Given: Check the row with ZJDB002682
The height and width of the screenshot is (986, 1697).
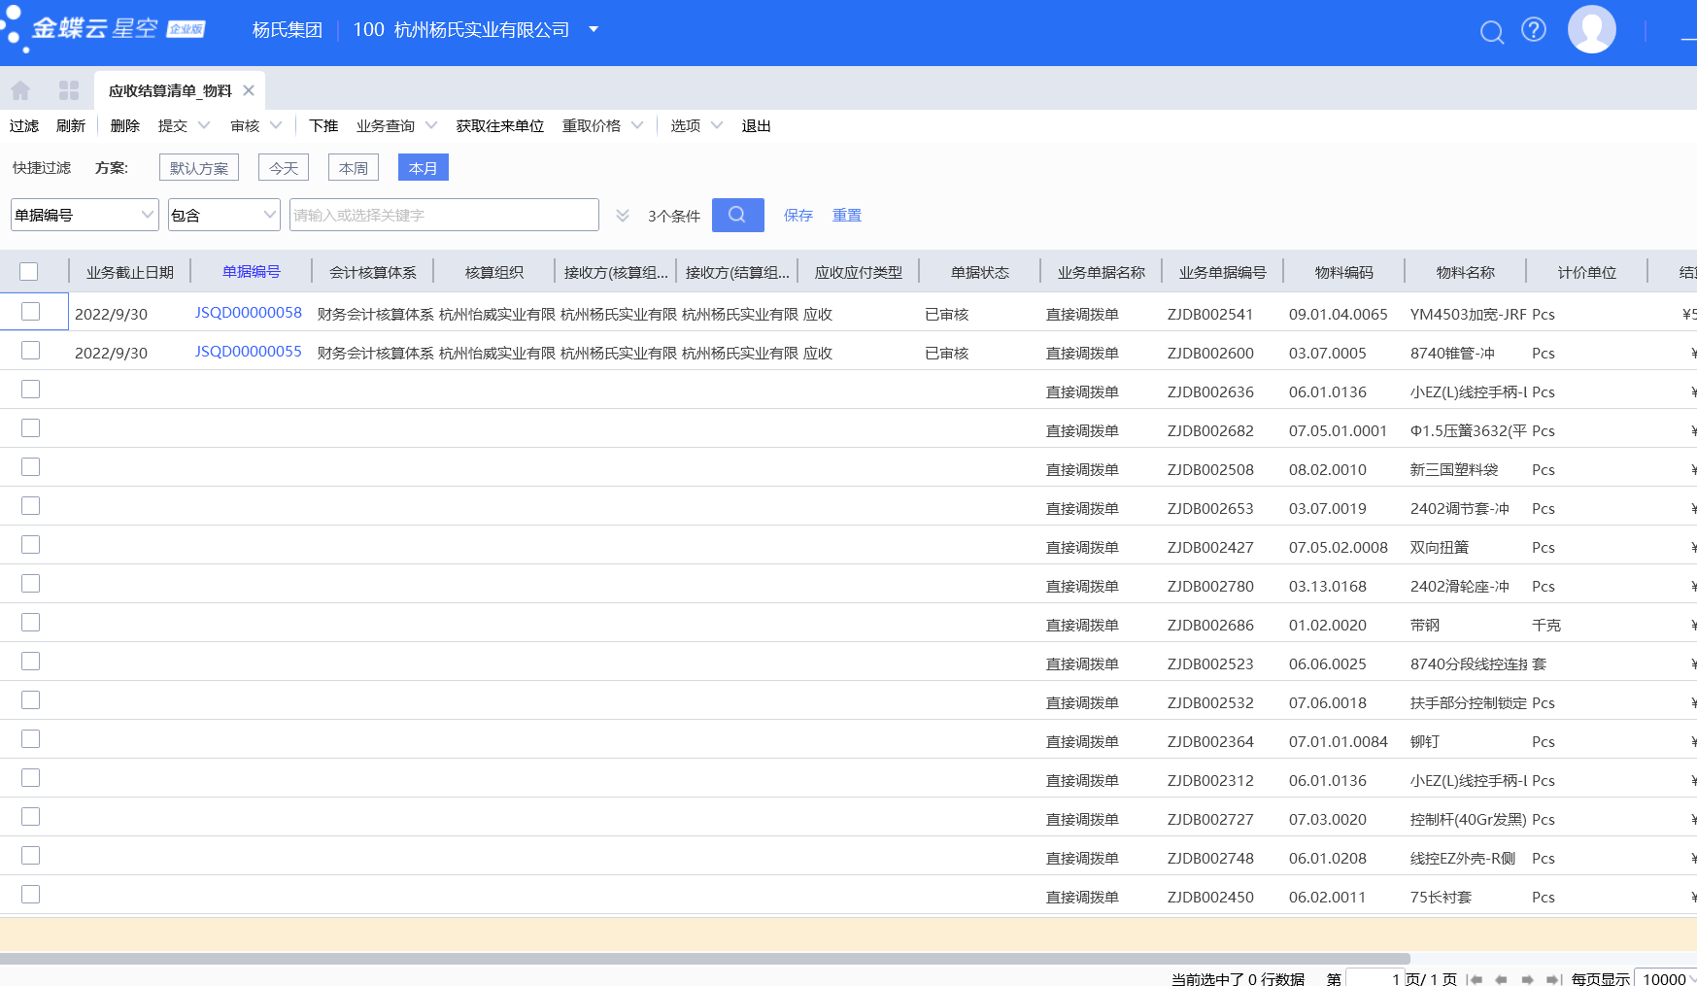Looking at the screenshot, I should [x=31, y=427].
